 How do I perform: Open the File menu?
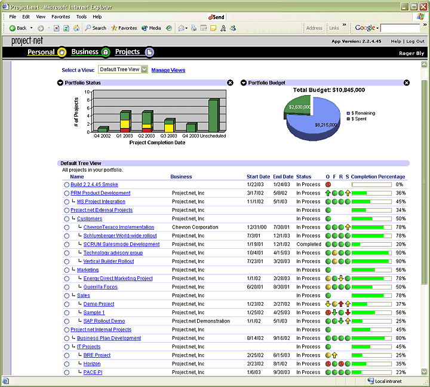tap(13, 17)
